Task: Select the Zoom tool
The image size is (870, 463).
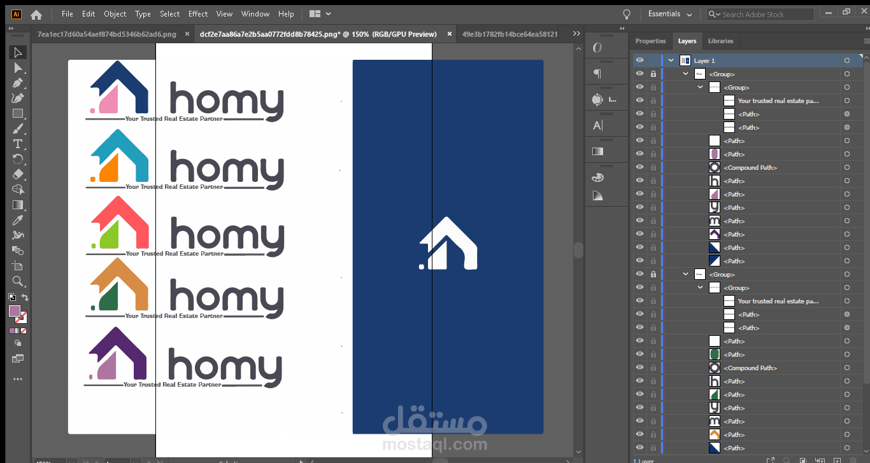Action: [18, 282]
